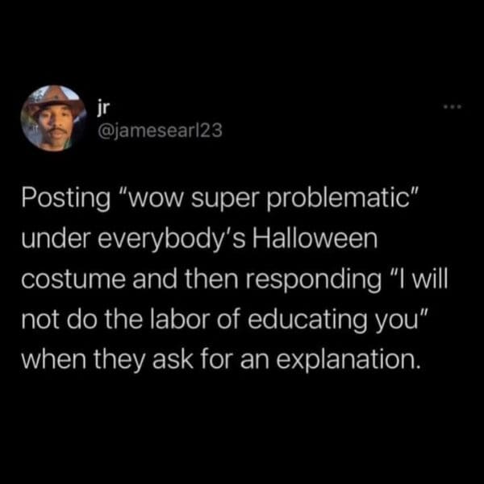The image size is (484, 484).
Task: Select the word costume in third line
Action: coord(73,279)
